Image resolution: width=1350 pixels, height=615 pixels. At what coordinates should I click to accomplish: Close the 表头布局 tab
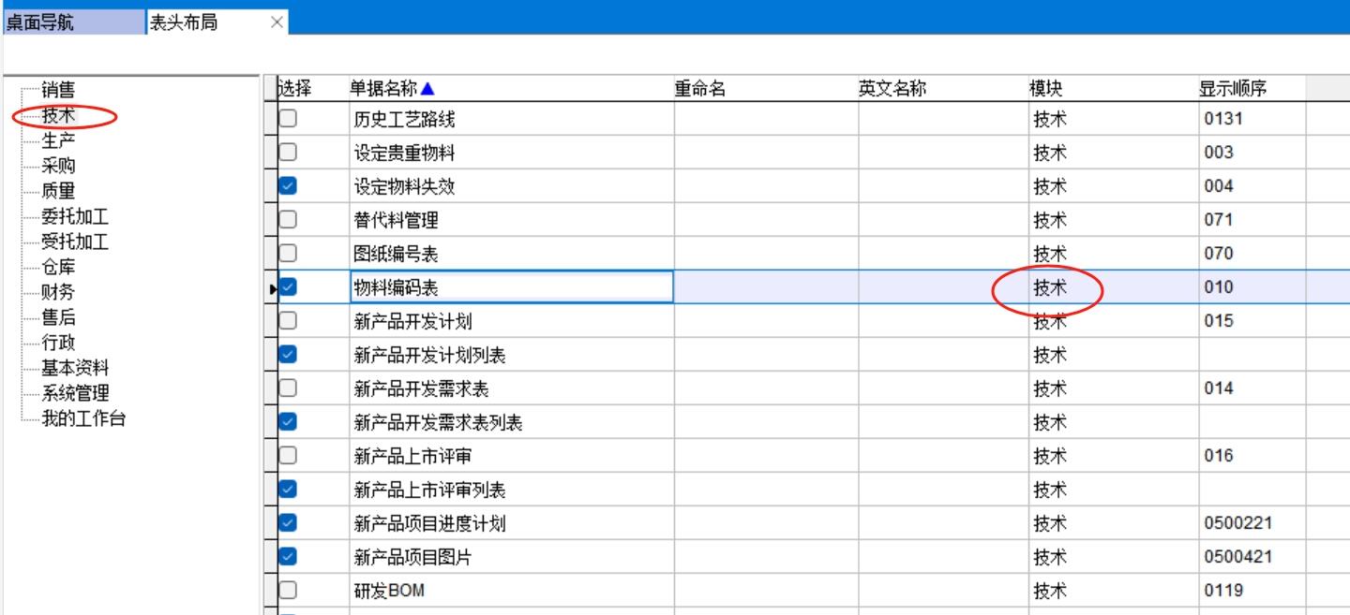click(x=277, y=22)
